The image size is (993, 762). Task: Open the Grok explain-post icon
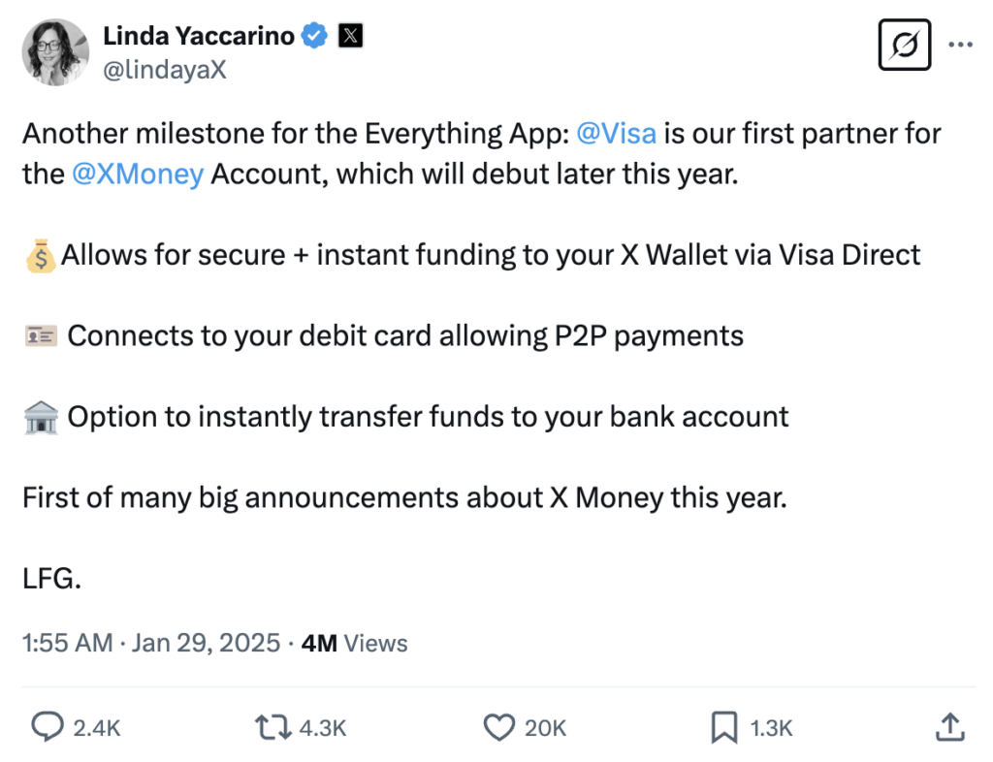pos(904,45)
